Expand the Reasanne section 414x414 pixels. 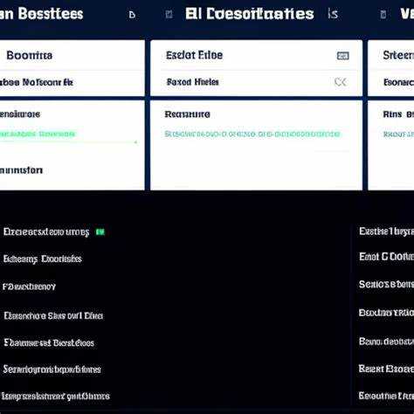[x=187, y=114]
